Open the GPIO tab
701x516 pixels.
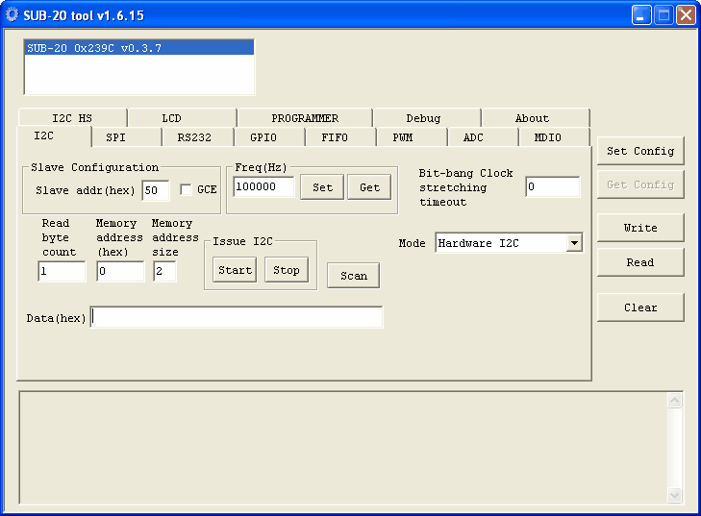point(263,137)
